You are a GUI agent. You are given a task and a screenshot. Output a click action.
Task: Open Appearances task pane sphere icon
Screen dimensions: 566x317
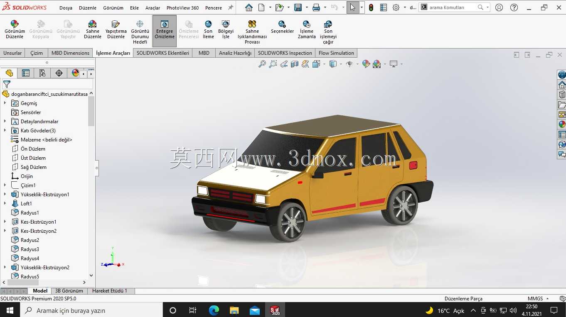pos(562,124)
